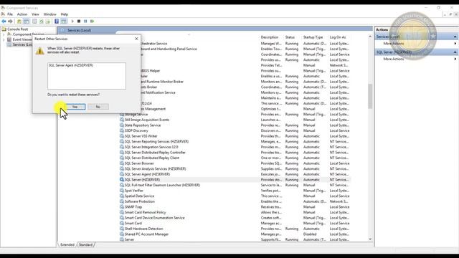The height and width of the screenshot is (258, 459).
Task: Click the gear icon of Smart Card
Action: [x=122, y=223]
